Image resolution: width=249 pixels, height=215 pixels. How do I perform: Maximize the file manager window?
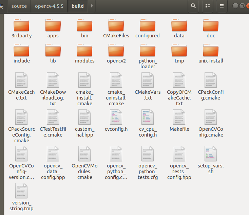pos(242,6)
